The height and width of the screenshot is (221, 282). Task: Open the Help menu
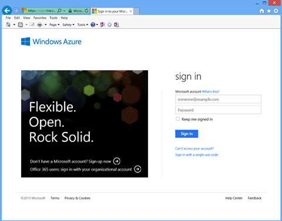64,18
